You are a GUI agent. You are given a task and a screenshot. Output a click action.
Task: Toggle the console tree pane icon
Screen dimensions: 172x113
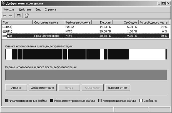pyautogui.click(x=18, y=16)
